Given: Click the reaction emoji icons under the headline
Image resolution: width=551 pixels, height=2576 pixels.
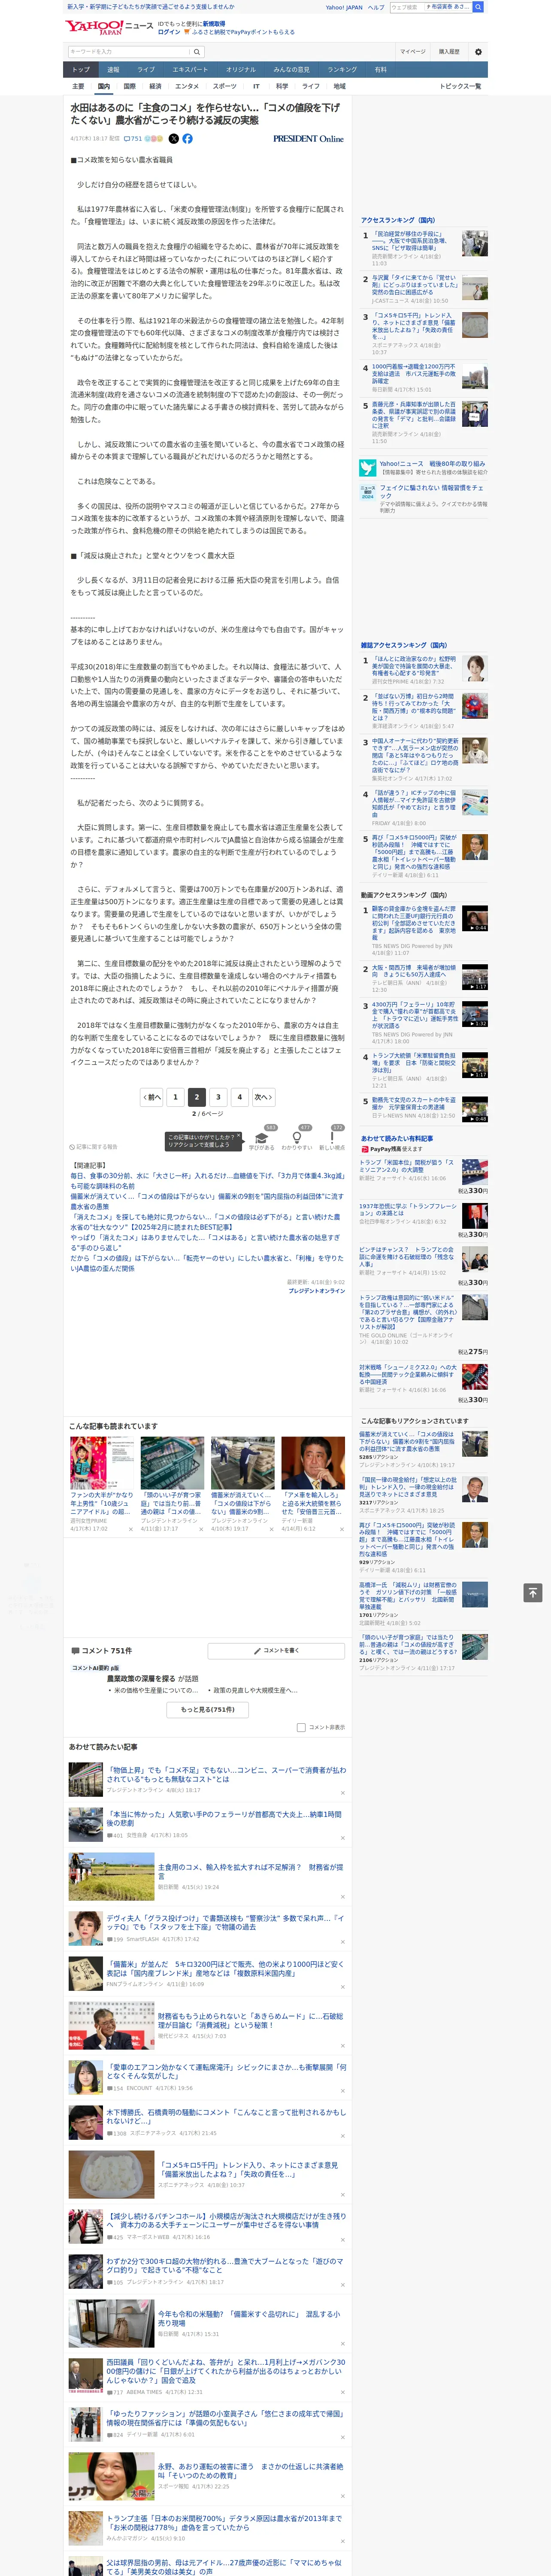Looking at the screenshot, I should pyautogui.click(x=154, y=139).
